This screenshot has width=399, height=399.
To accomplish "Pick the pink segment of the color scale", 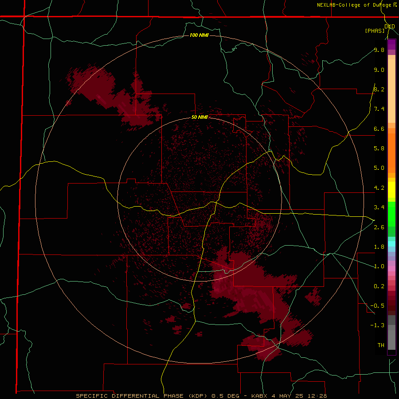I will pos(391,269).
